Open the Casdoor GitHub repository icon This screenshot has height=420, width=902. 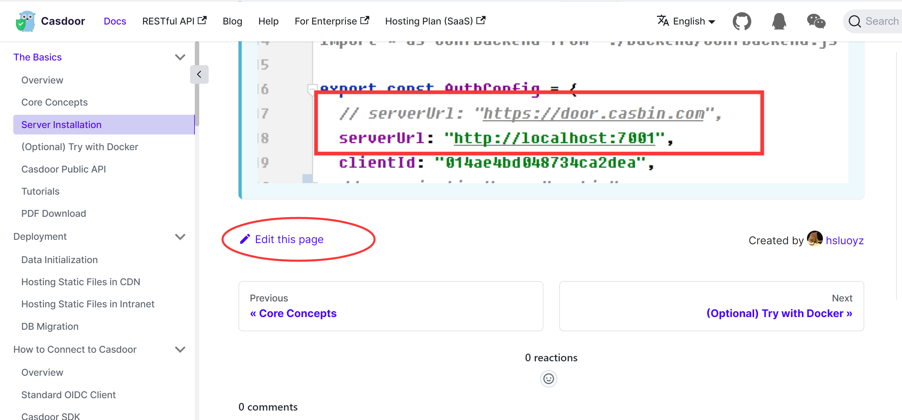[x=743, y=21]
